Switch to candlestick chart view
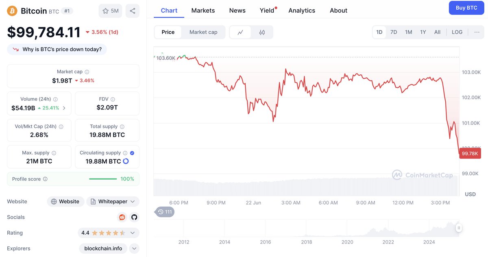Screen dimensions: 488x257 pyautogui.click(x=262, y=32)
